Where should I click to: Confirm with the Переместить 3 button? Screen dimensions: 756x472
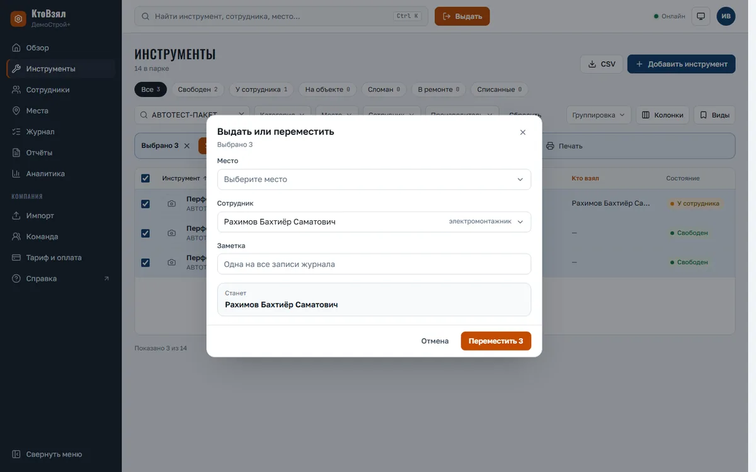point(496,341)
